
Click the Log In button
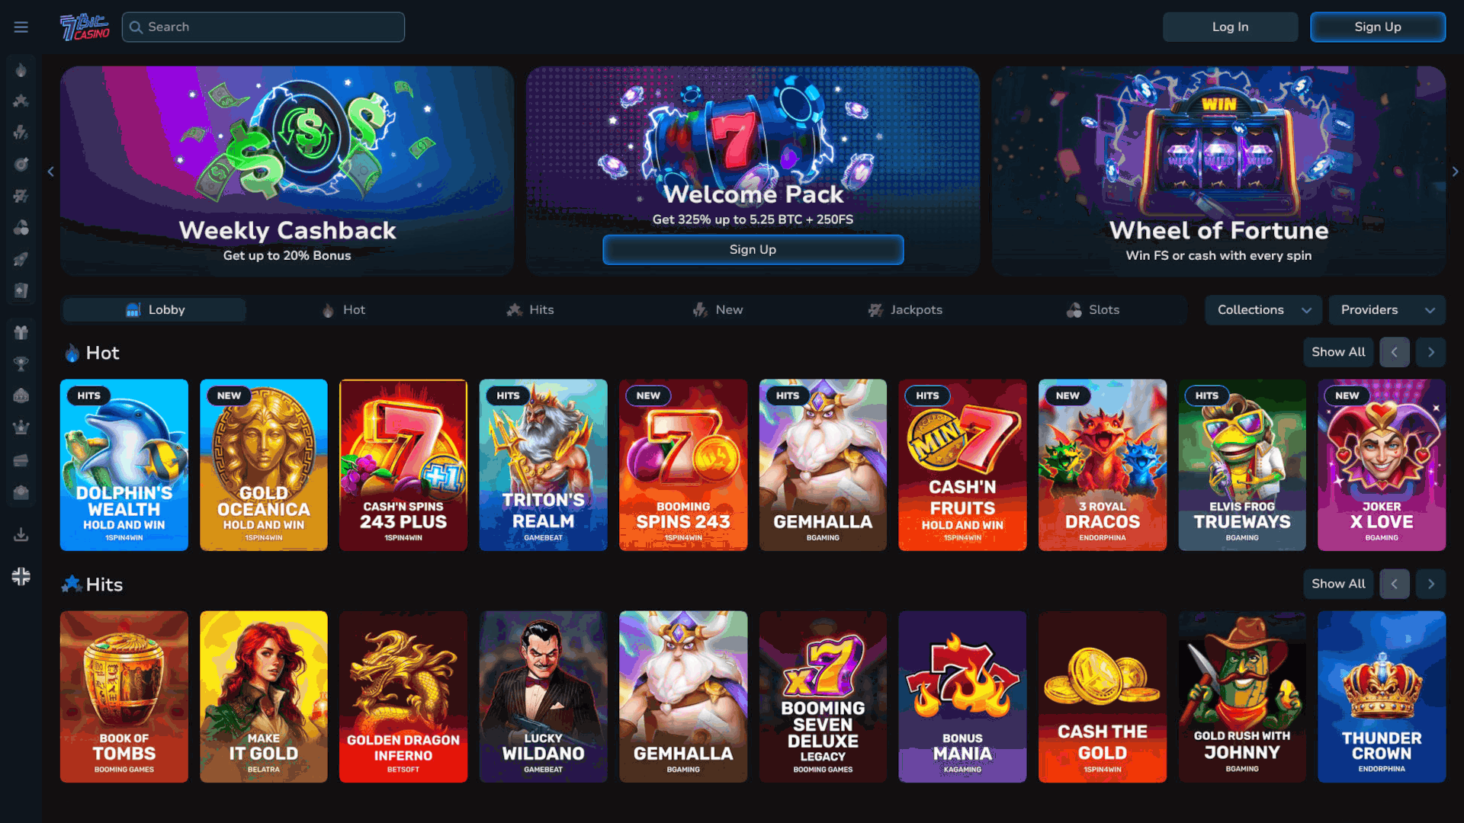[x=1230, y=27]
